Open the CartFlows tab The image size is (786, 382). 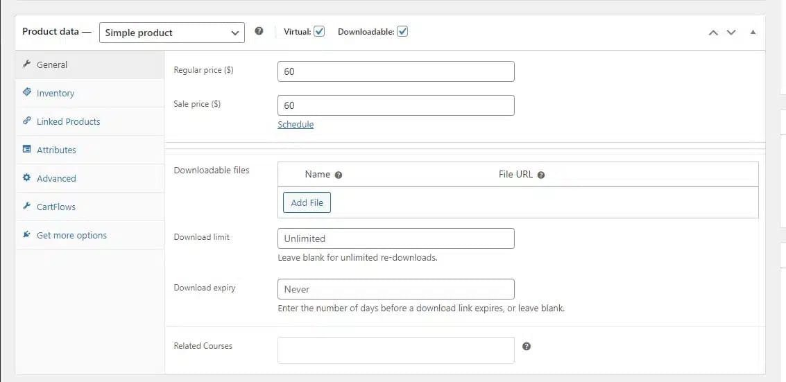pos(89,207)
